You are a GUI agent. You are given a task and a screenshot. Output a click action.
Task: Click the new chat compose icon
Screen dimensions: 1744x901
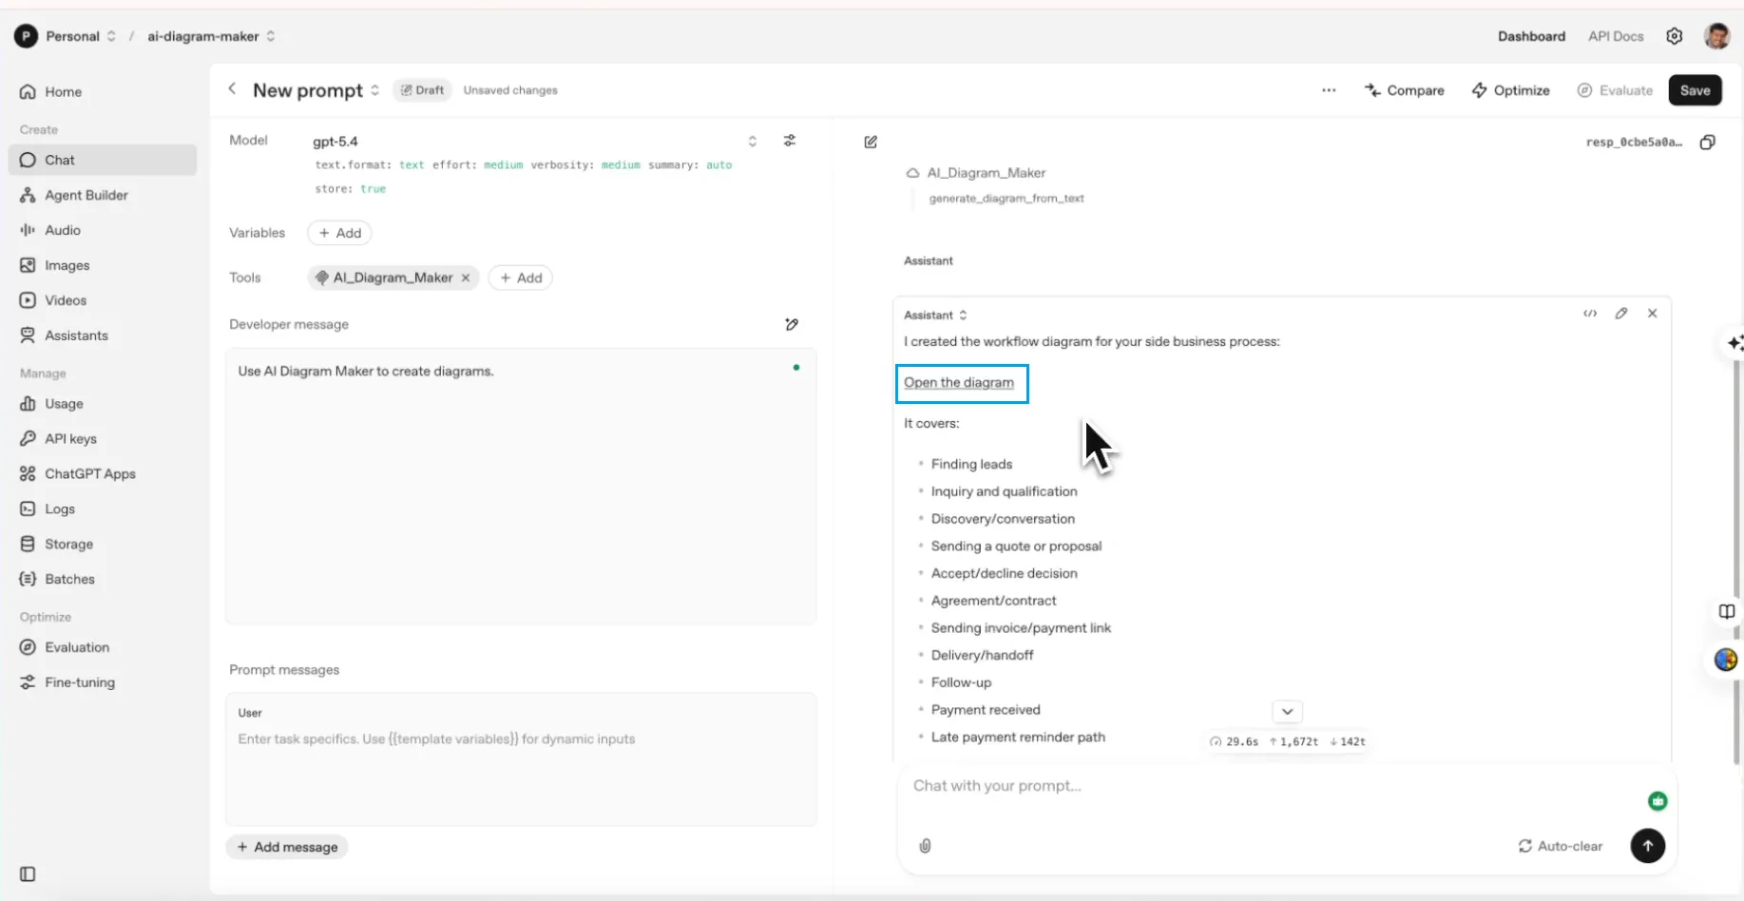[871, 142]
